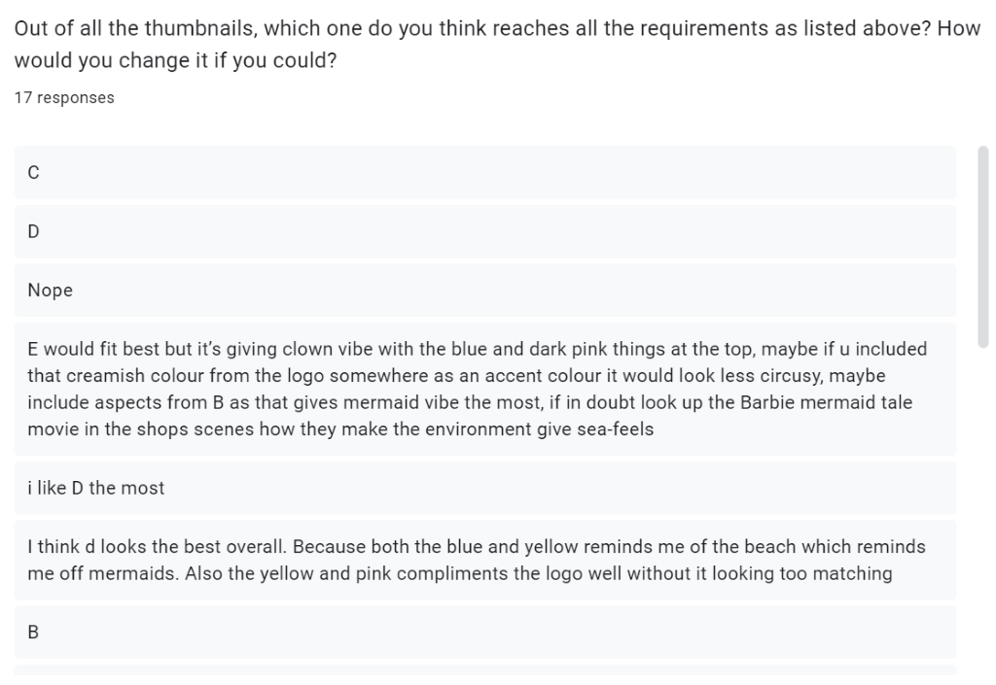
Task: Click the question title starting "Out of all"
Action: pyautogui.click(x=497, y=45)
